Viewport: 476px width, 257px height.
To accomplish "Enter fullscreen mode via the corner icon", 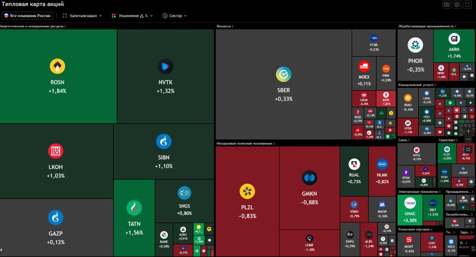I will click(x=467, y=4).
